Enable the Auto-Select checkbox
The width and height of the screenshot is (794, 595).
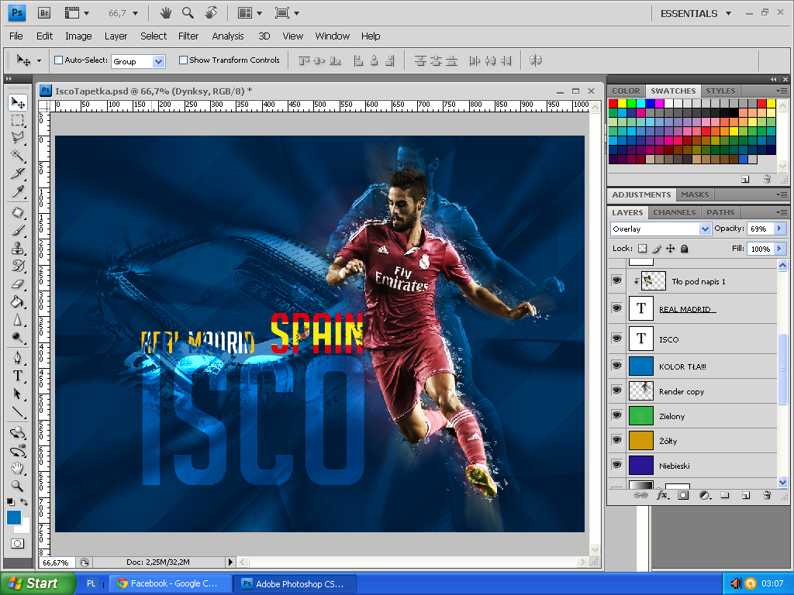tap(59, 60)
